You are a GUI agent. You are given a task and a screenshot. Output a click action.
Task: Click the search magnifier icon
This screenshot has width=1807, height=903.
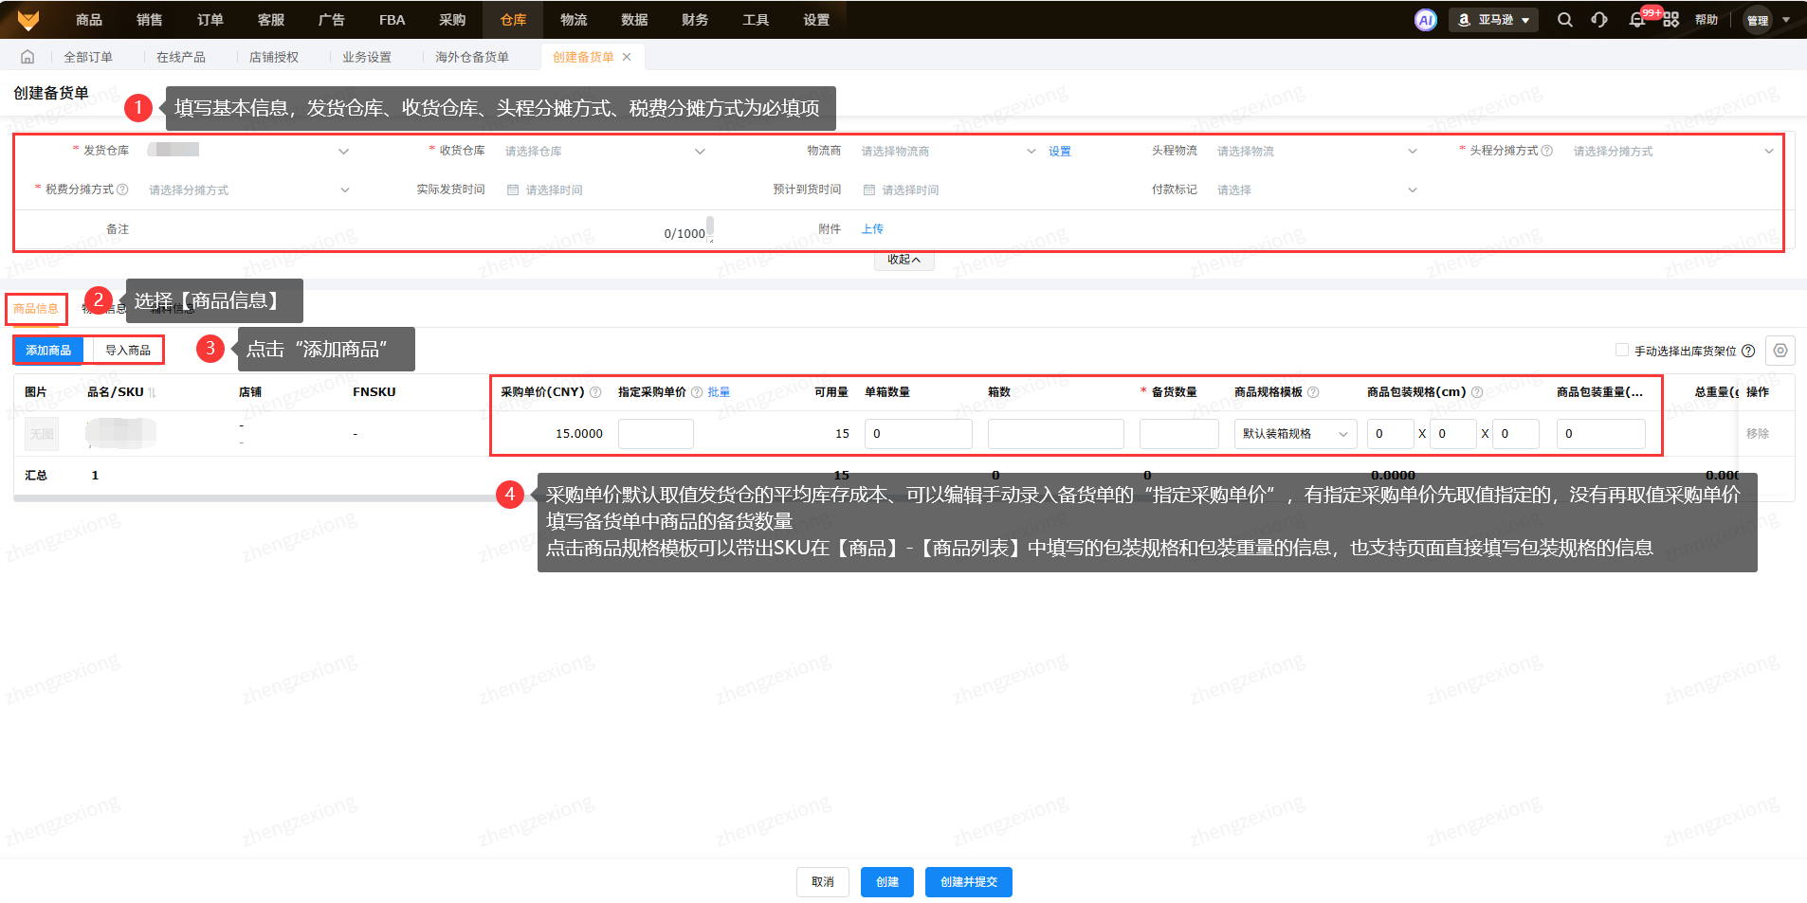tap(1564, 20)
